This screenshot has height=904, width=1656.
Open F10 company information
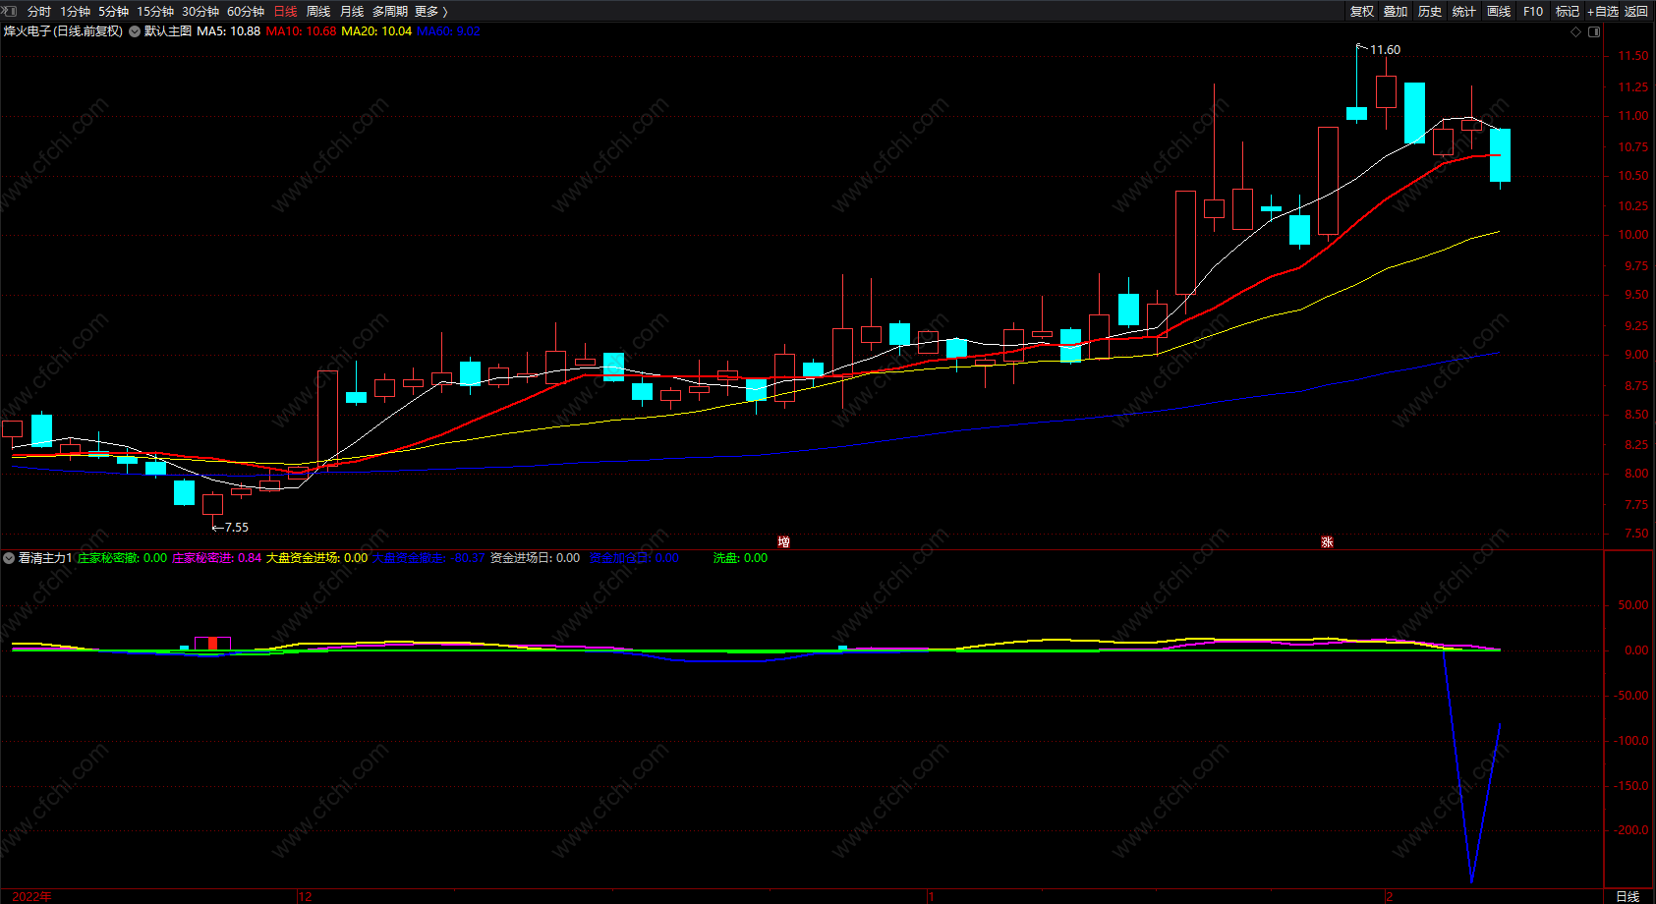1533,12
